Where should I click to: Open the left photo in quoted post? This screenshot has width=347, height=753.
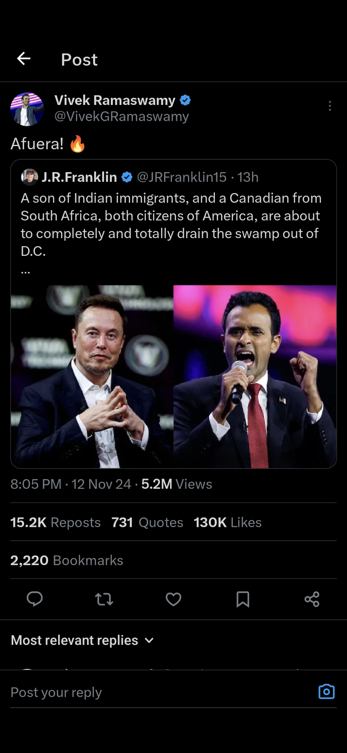tap(92, 376)
